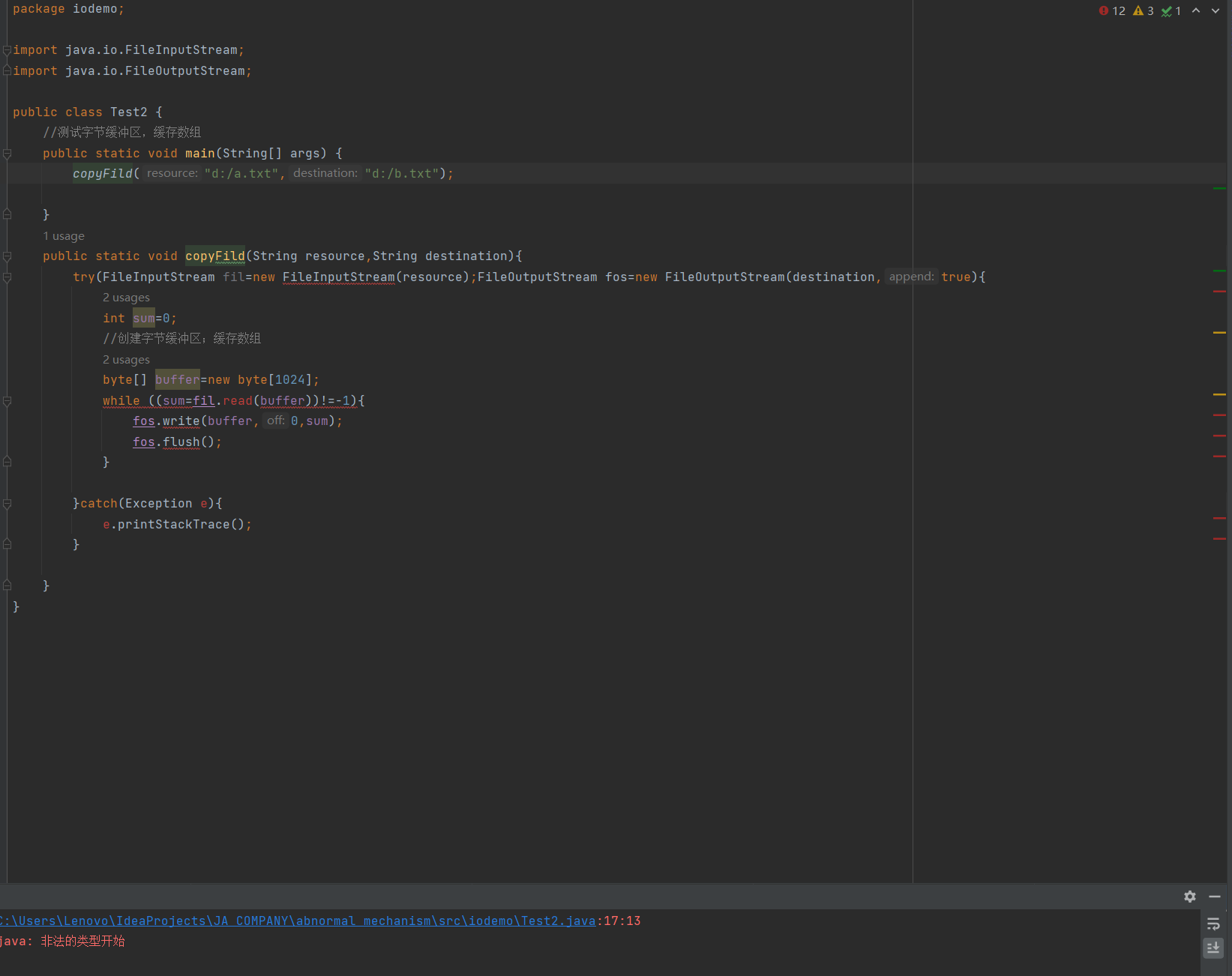Collapse the try block using its fold marker

(x=7, y=277)
